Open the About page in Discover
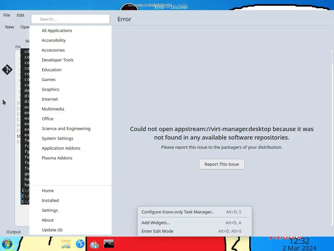Viewport: 334px width, 251px height. 70,220
